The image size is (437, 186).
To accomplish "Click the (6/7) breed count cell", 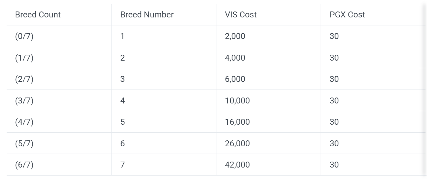I will click(x=24, y=165).
